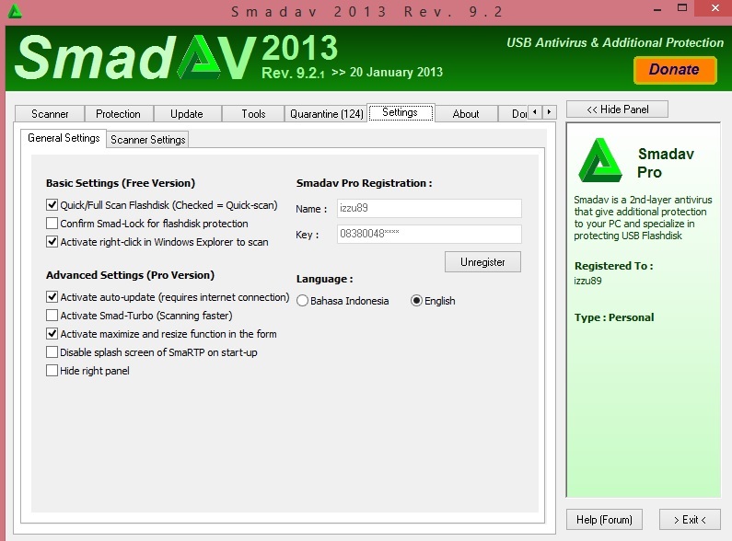Click 'Smadav Pro Registration :' heading
Viewport: 732px width, 541px height.
[364, 183]
